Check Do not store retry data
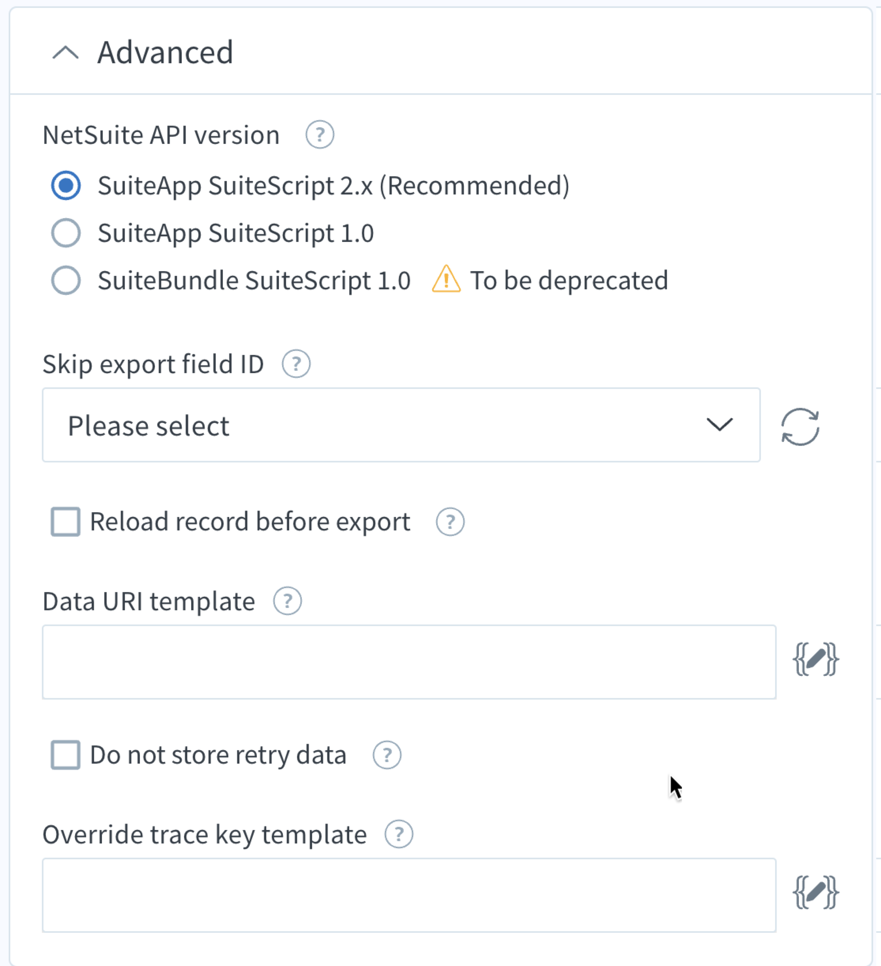The width and height of the screenshot is (881, 966). point(66,755)
